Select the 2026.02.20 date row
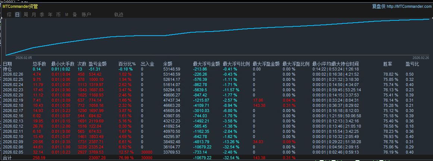 pos(13,95)
